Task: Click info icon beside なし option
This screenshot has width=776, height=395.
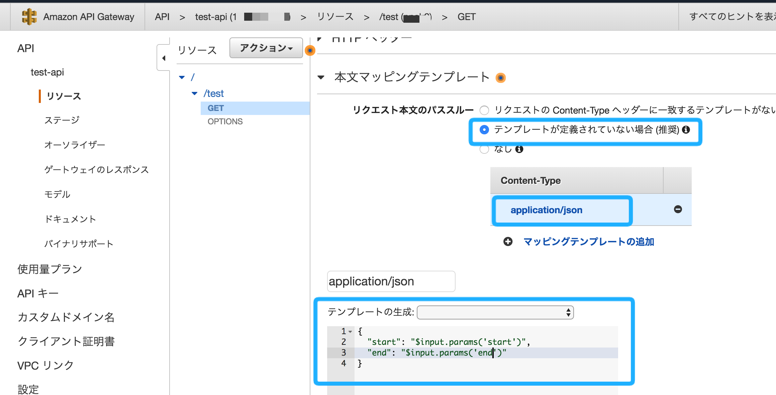Action: click(519, 149)
